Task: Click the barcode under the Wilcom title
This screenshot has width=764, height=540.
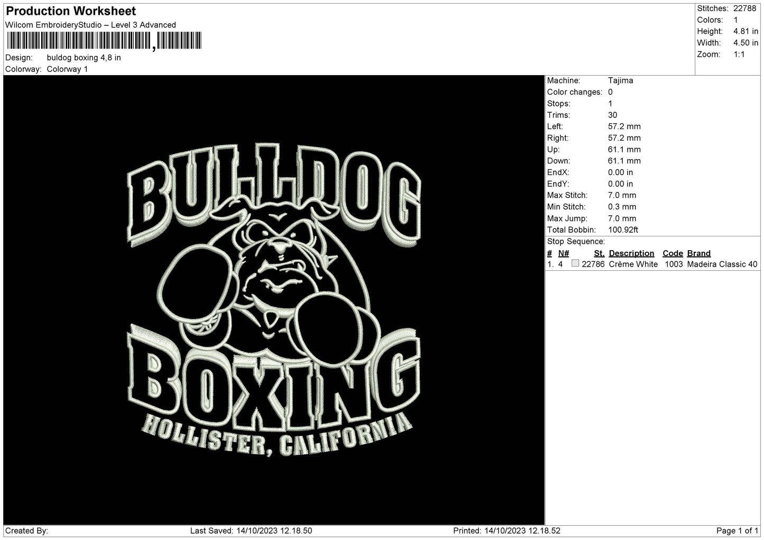Action: (104, 41)
